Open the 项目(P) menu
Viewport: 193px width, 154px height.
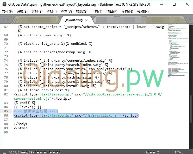(x=112, y=12)
